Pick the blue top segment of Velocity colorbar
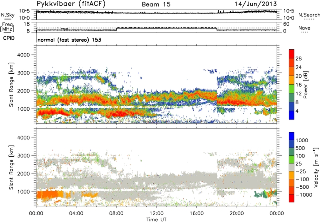 pos(292,136)
